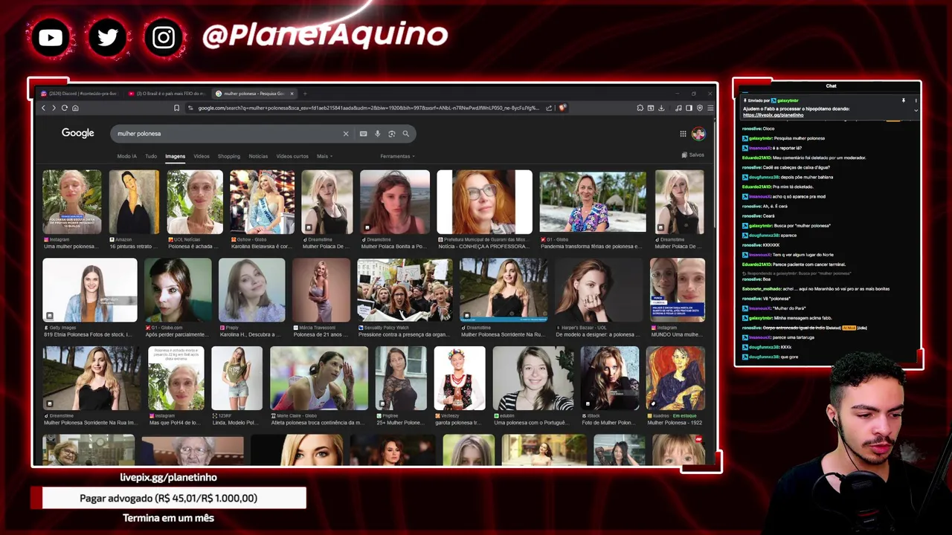Screen dimensions: 952x535
Task: Open the on-screen keyboard in the search bar
Action: tap(363, 134)
